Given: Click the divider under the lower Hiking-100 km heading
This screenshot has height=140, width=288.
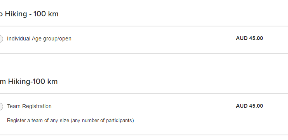Looking at the screenshot, I should point(144,94).
